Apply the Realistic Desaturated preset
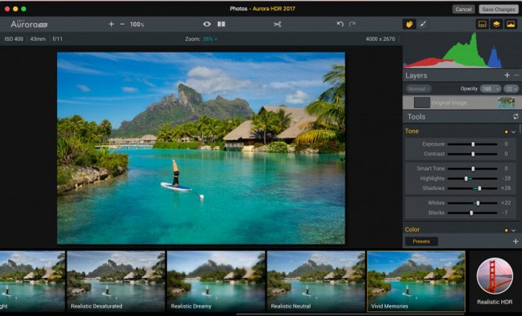522x316 pixels. click(x=116, y=281)
